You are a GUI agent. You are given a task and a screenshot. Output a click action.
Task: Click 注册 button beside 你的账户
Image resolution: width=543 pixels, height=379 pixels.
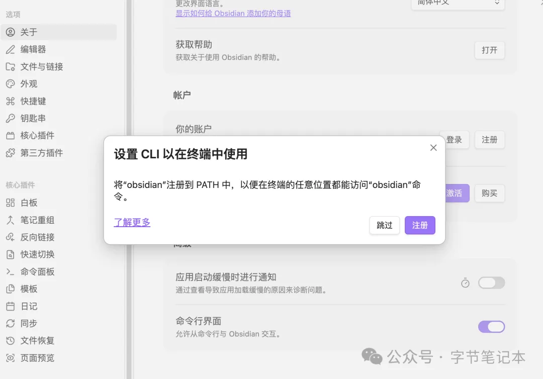tap(489, 140)
